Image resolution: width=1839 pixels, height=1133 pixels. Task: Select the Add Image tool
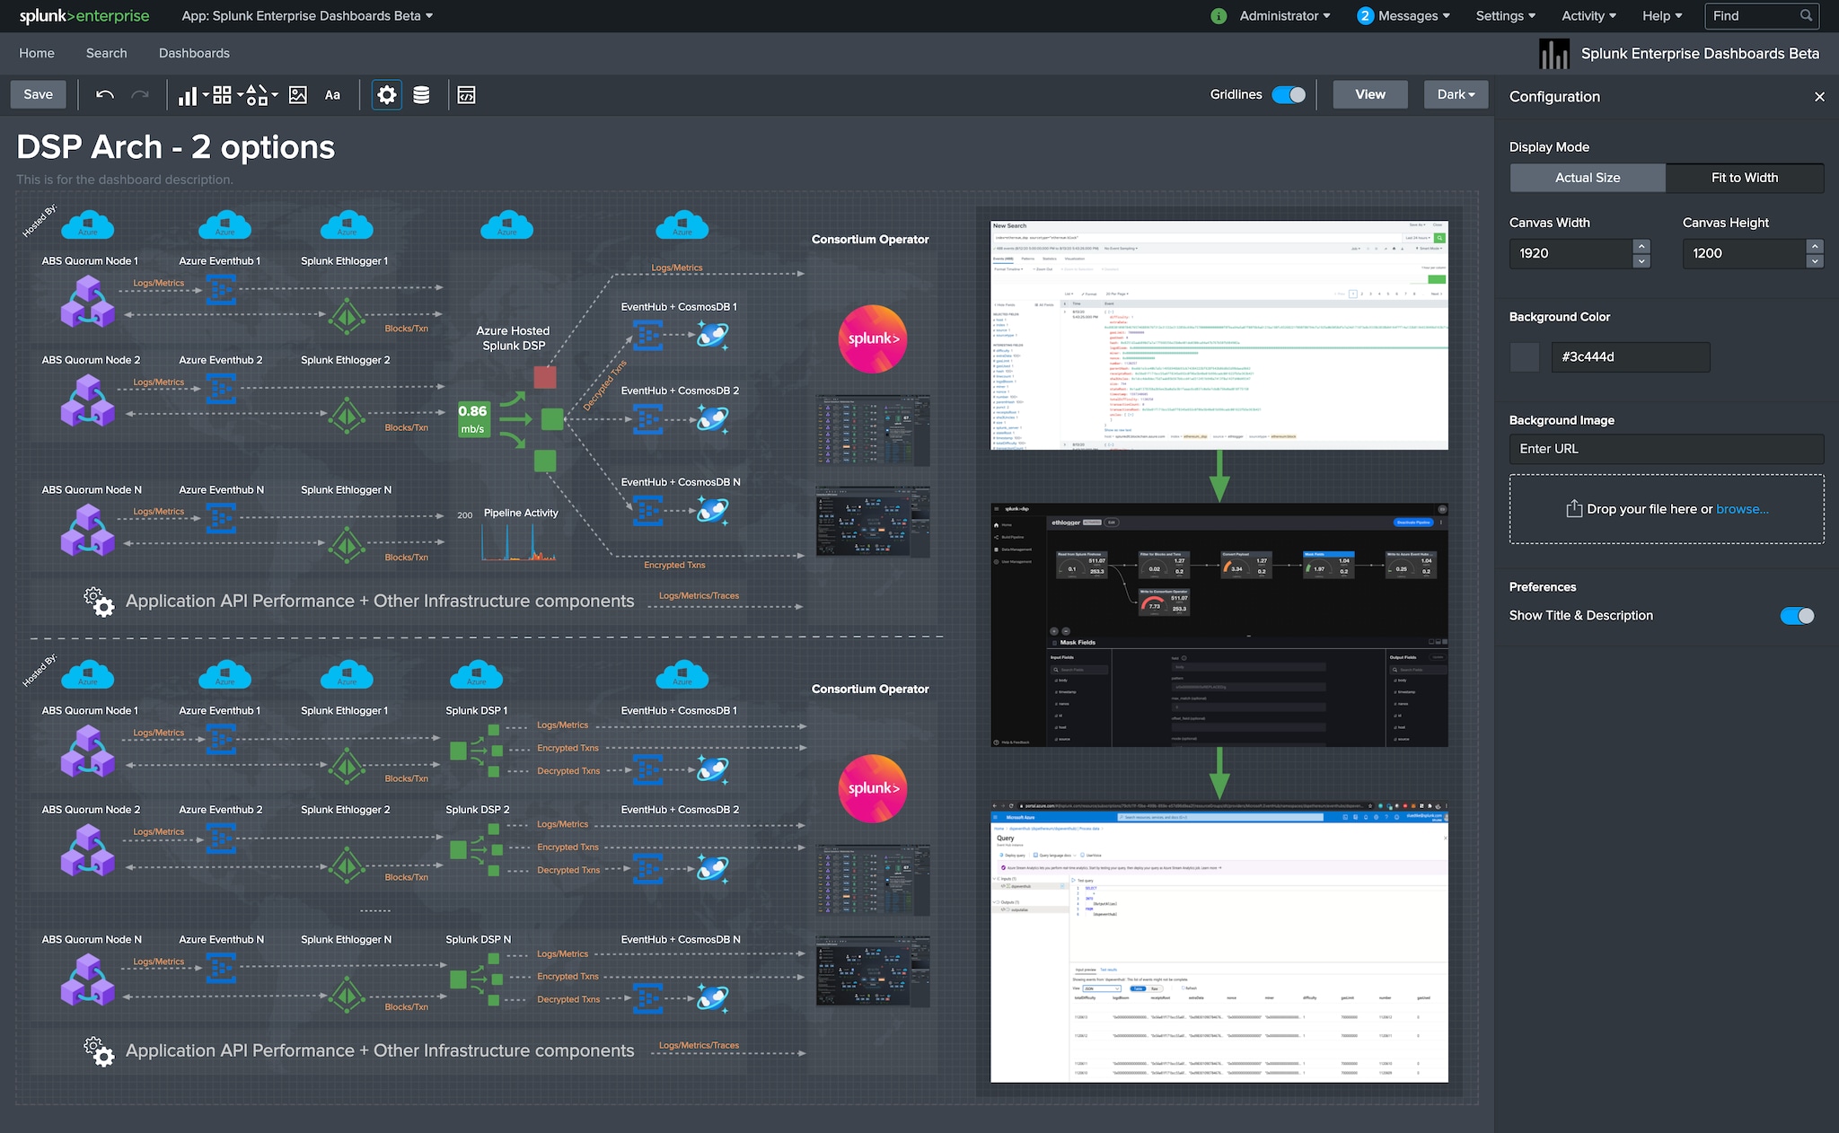pos(298,94)
